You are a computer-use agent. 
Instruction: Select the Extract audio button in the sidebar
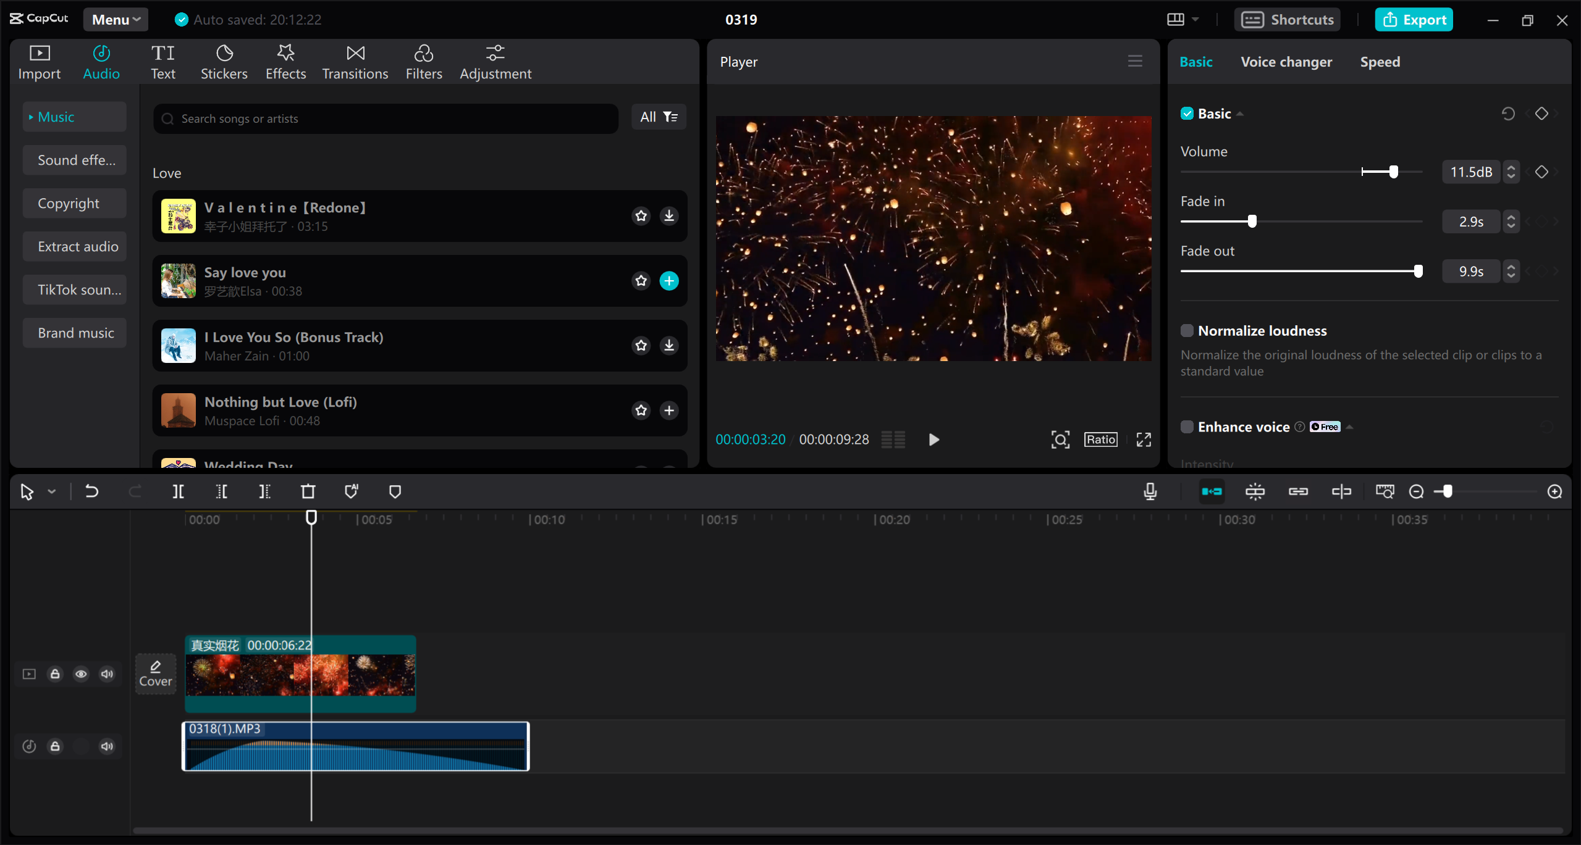click(74, 246)
